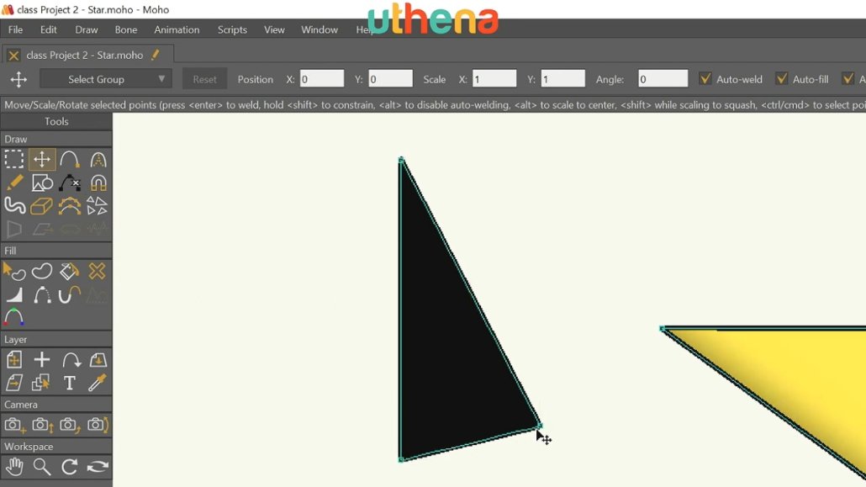Select the Pan/Tilt Camera tool
The width and height of the screenshot is (866, 487).
[98, 425]
